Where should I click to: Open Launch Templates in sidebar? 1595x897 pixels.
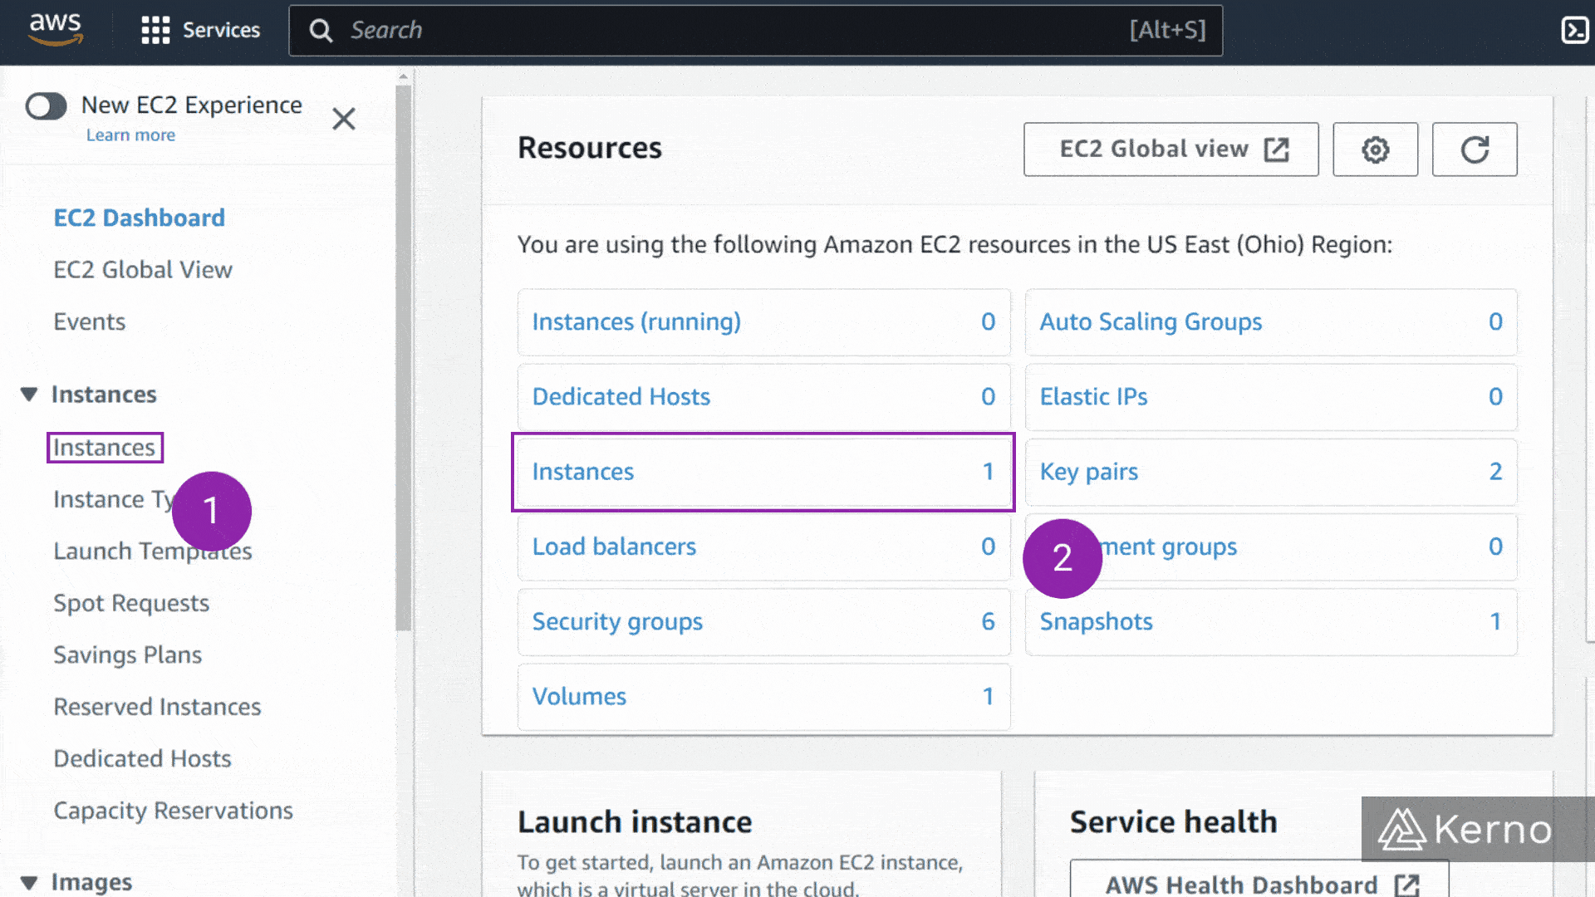153,551
